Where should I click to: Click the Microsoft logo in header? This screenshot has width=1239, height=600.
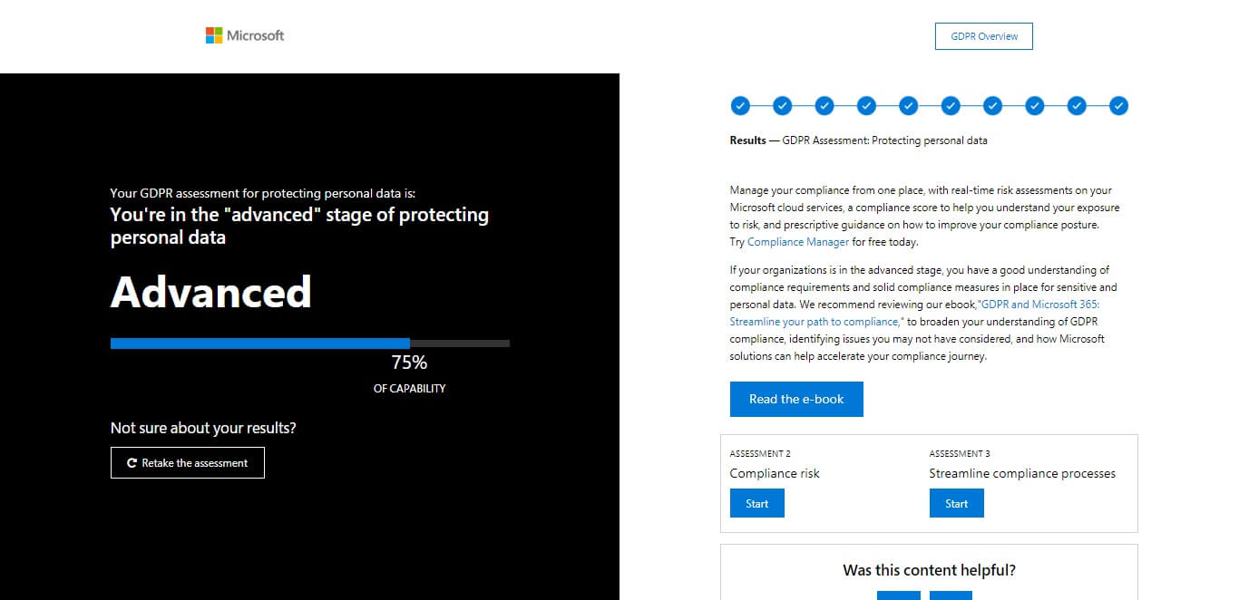point(244,35)
